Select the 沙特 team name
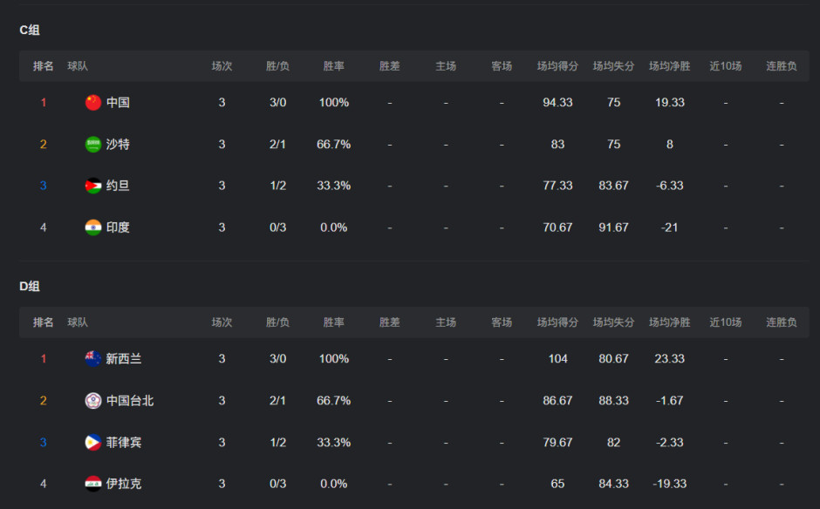This screenshot has width=820, height=509. [118, 144]
